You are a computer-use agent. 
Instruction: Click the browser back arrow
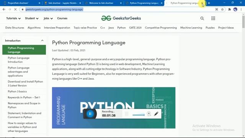pyautogui.click(x=4, y=9)
